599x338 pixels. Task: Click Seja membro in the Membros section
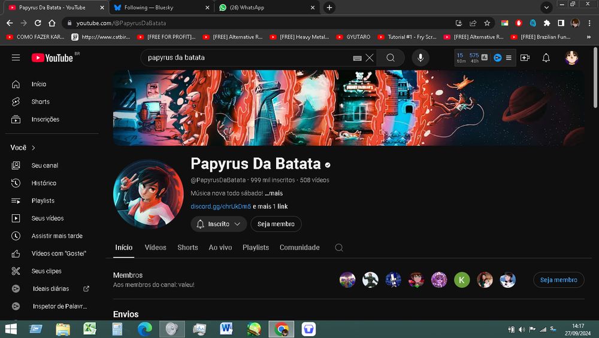point(558,279)
